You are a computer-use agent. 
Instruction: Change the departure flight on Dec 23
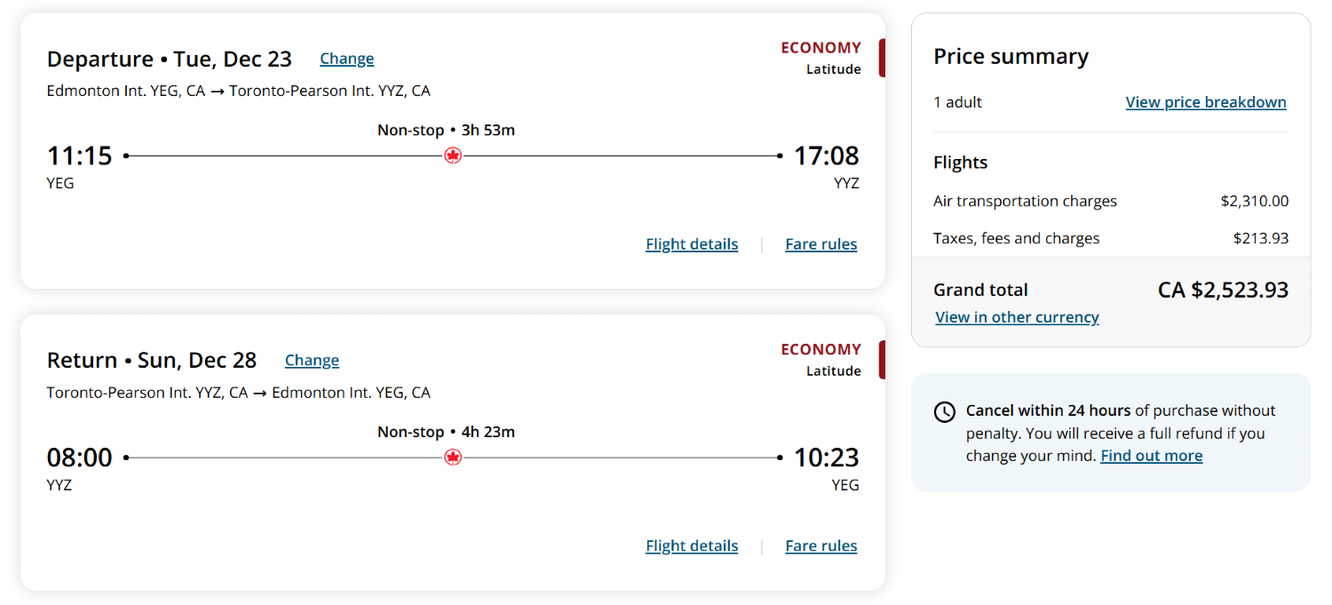point(346,58)
